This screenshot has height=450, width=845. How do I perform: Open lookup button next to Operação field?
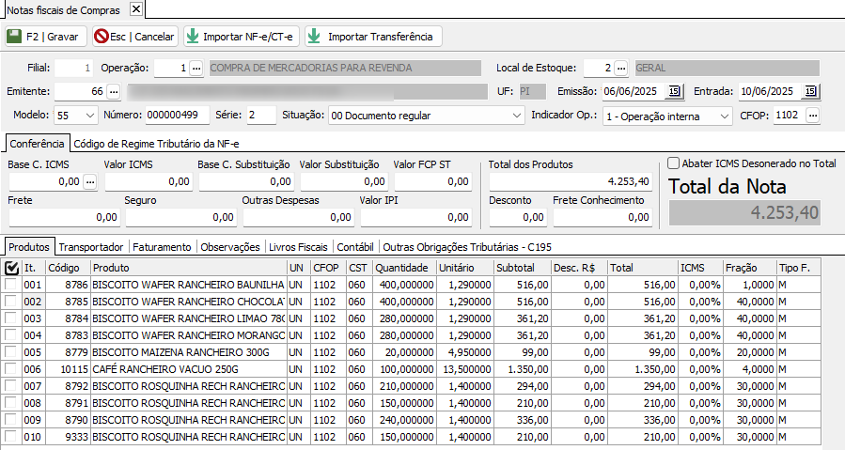196,68
